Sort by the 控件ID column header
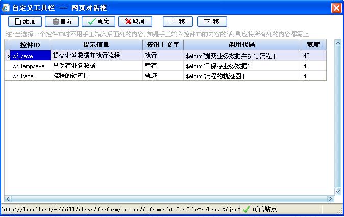 [x=30, y=45]
